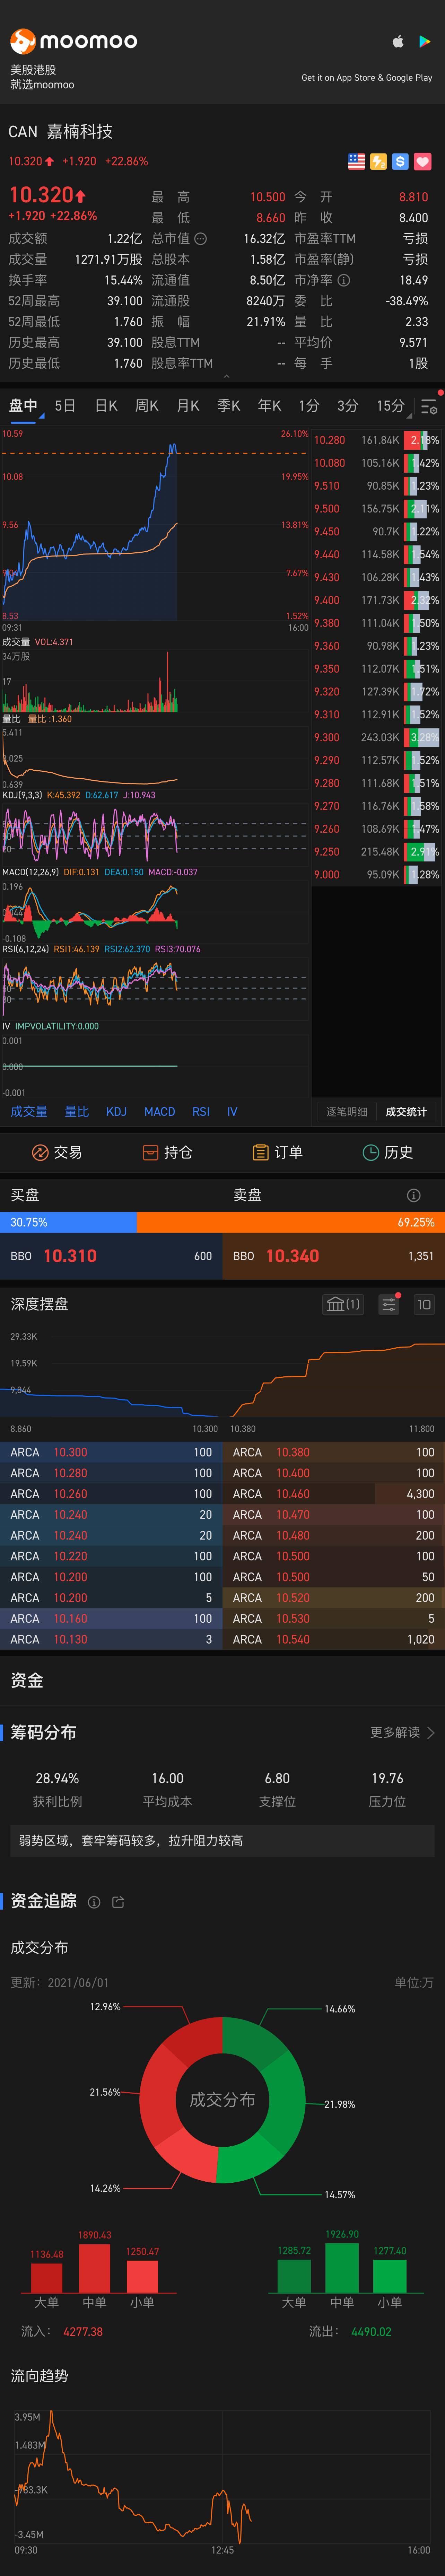This screenshot has width=445, height=2576.
Task: Show the 买盘/卖盘 info icon
Action: (x=414, y=1195)
